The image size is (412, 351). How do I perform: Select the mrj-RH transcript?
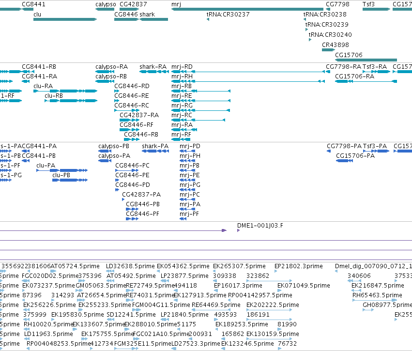click(x=248, y=81)
